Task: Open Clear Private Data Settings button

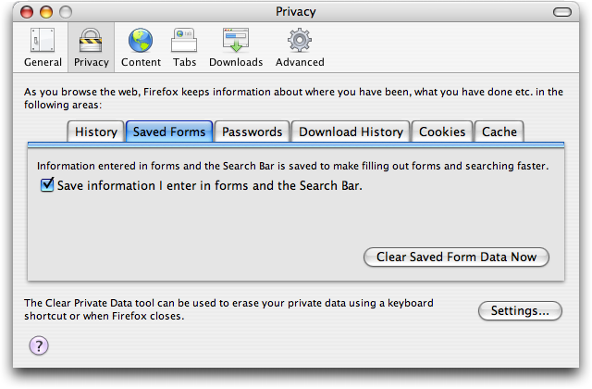Action: pos(520,311)
